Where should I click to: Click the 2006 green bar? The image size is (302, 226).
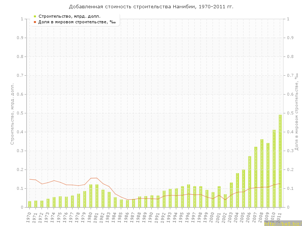tap(250, 182)
